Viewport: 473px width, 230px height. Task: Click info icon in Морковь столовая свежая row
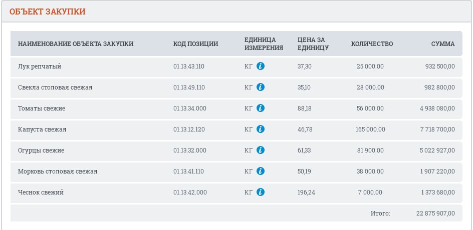(261, 171)
